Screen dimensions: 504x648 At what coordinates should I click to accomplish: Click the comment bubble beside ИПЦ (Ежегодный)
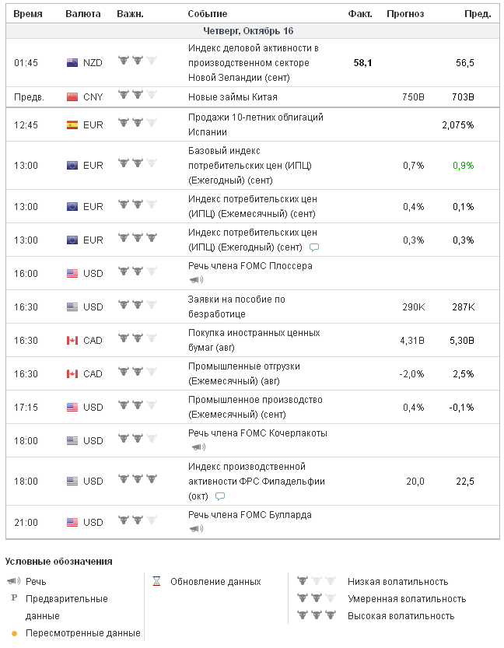point(314,247)
